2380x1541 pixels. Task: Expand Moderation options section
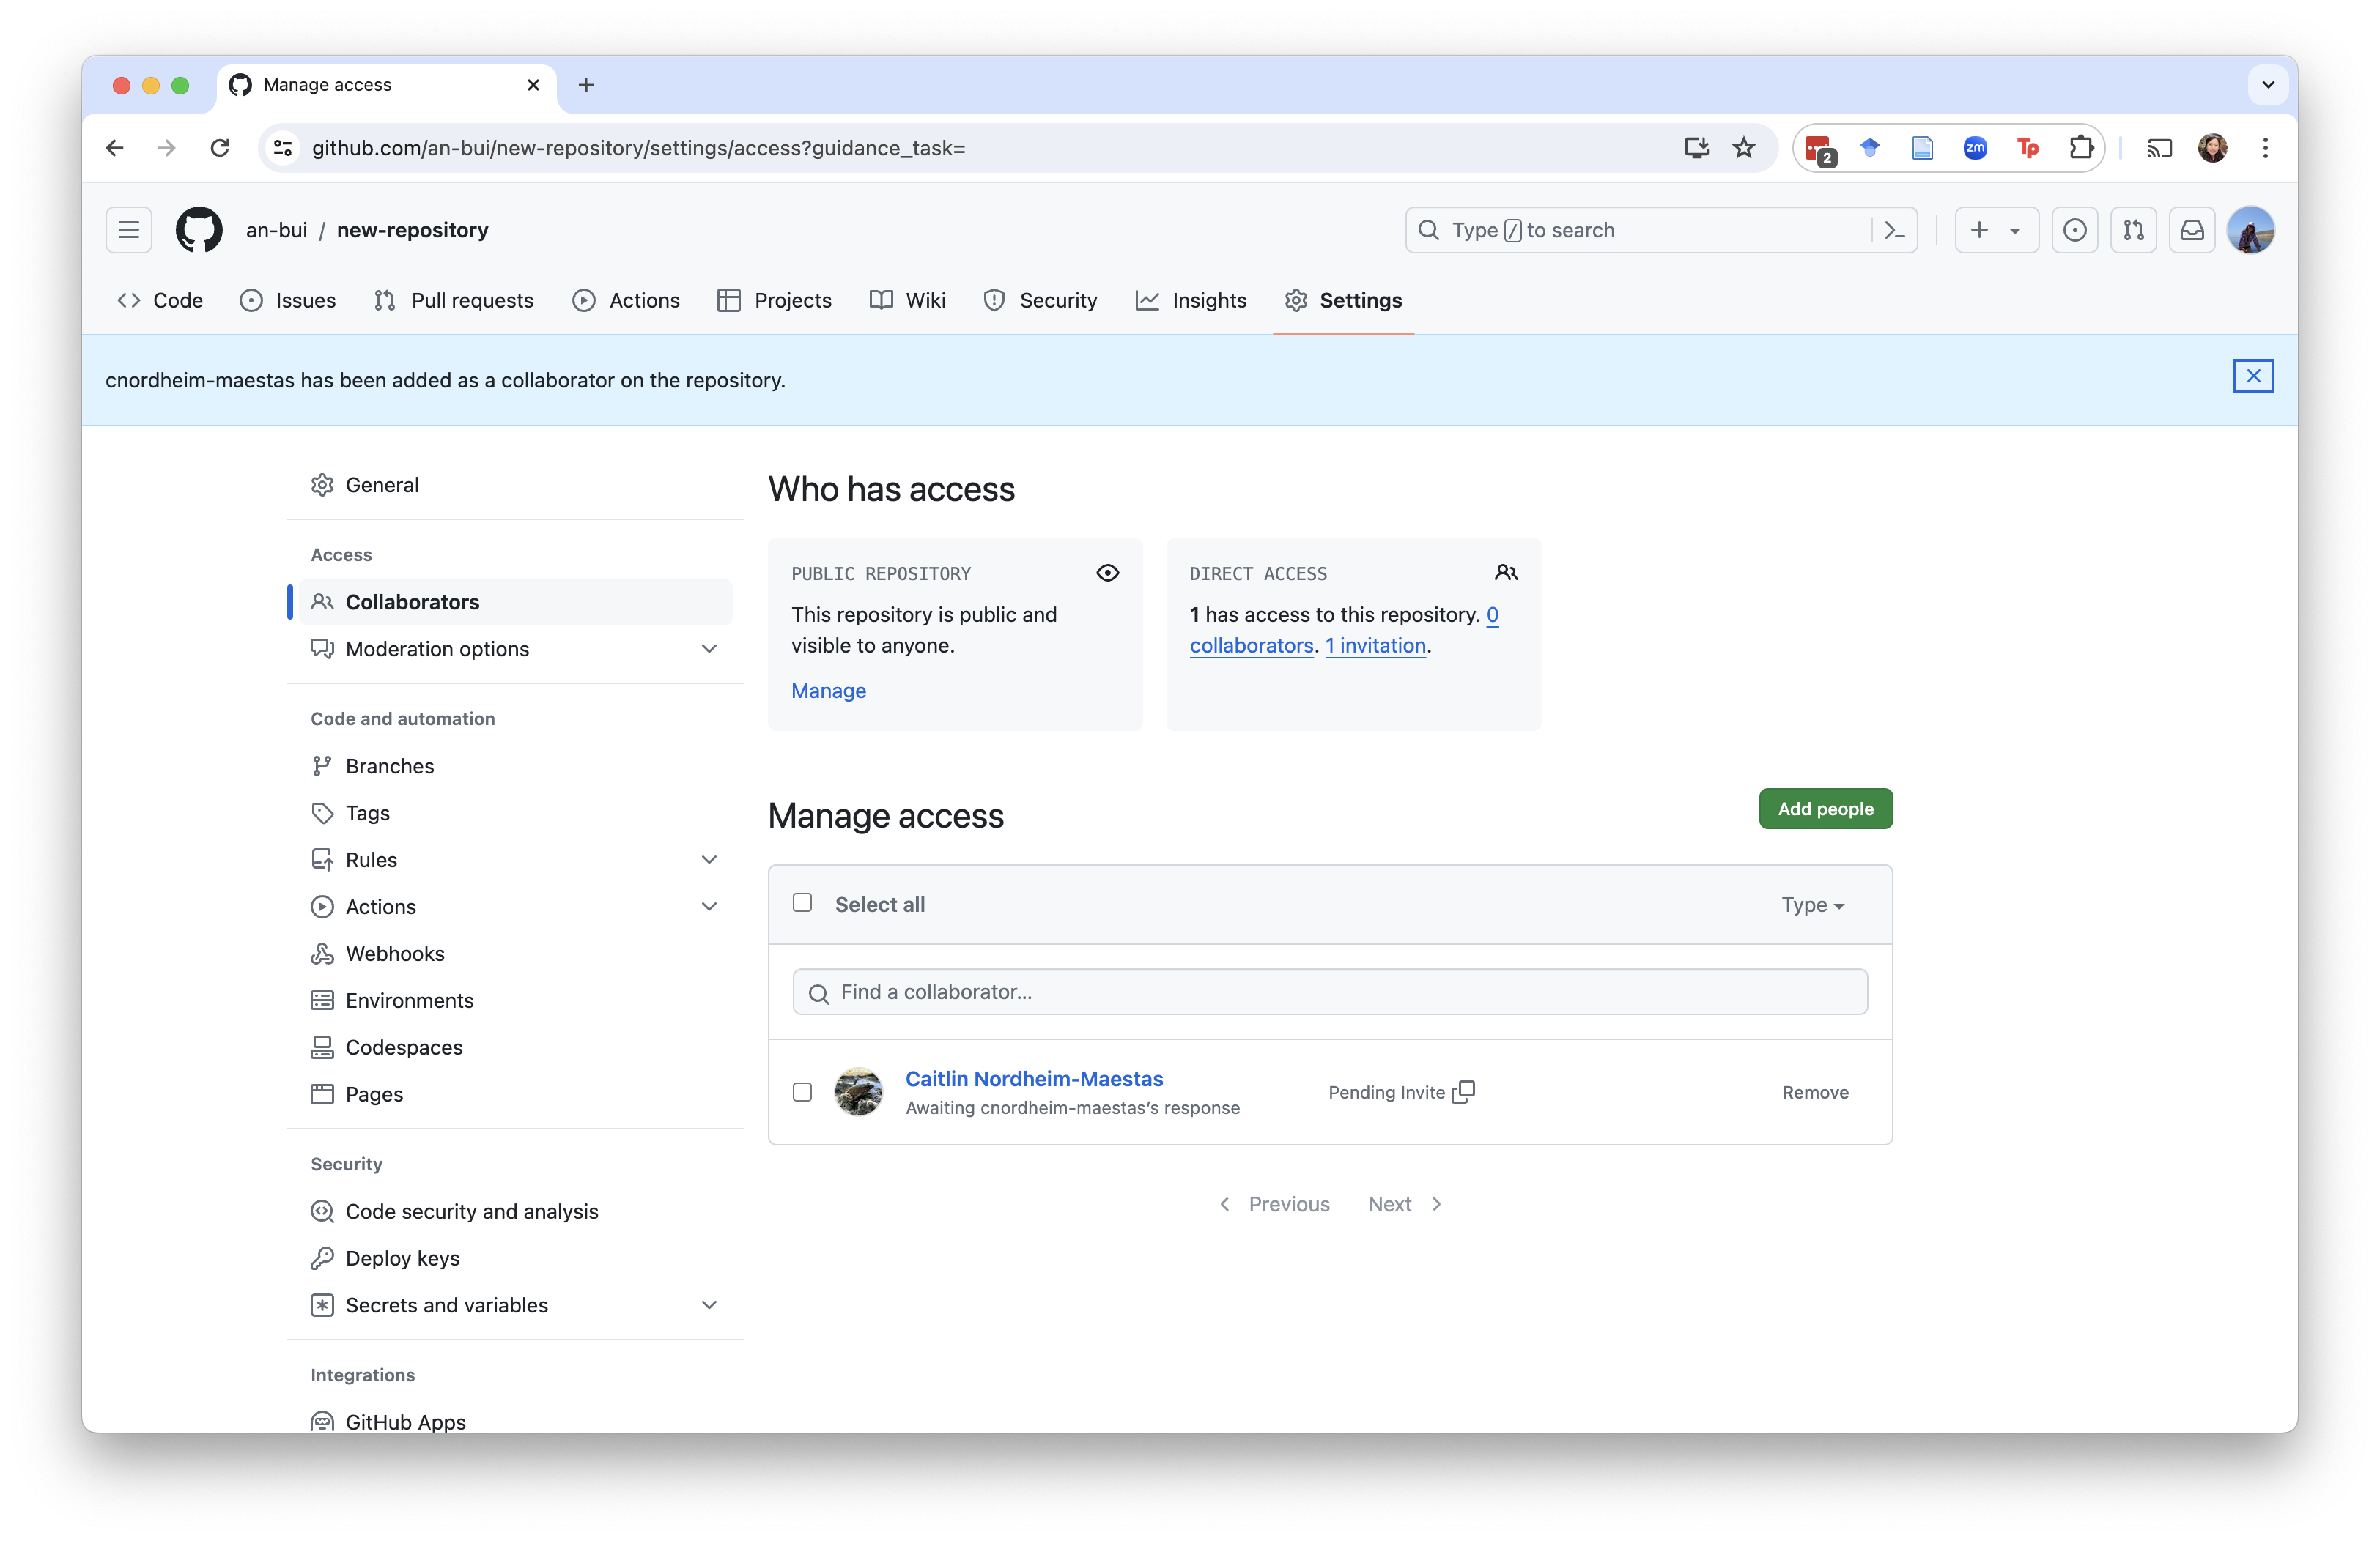(709, 649)
